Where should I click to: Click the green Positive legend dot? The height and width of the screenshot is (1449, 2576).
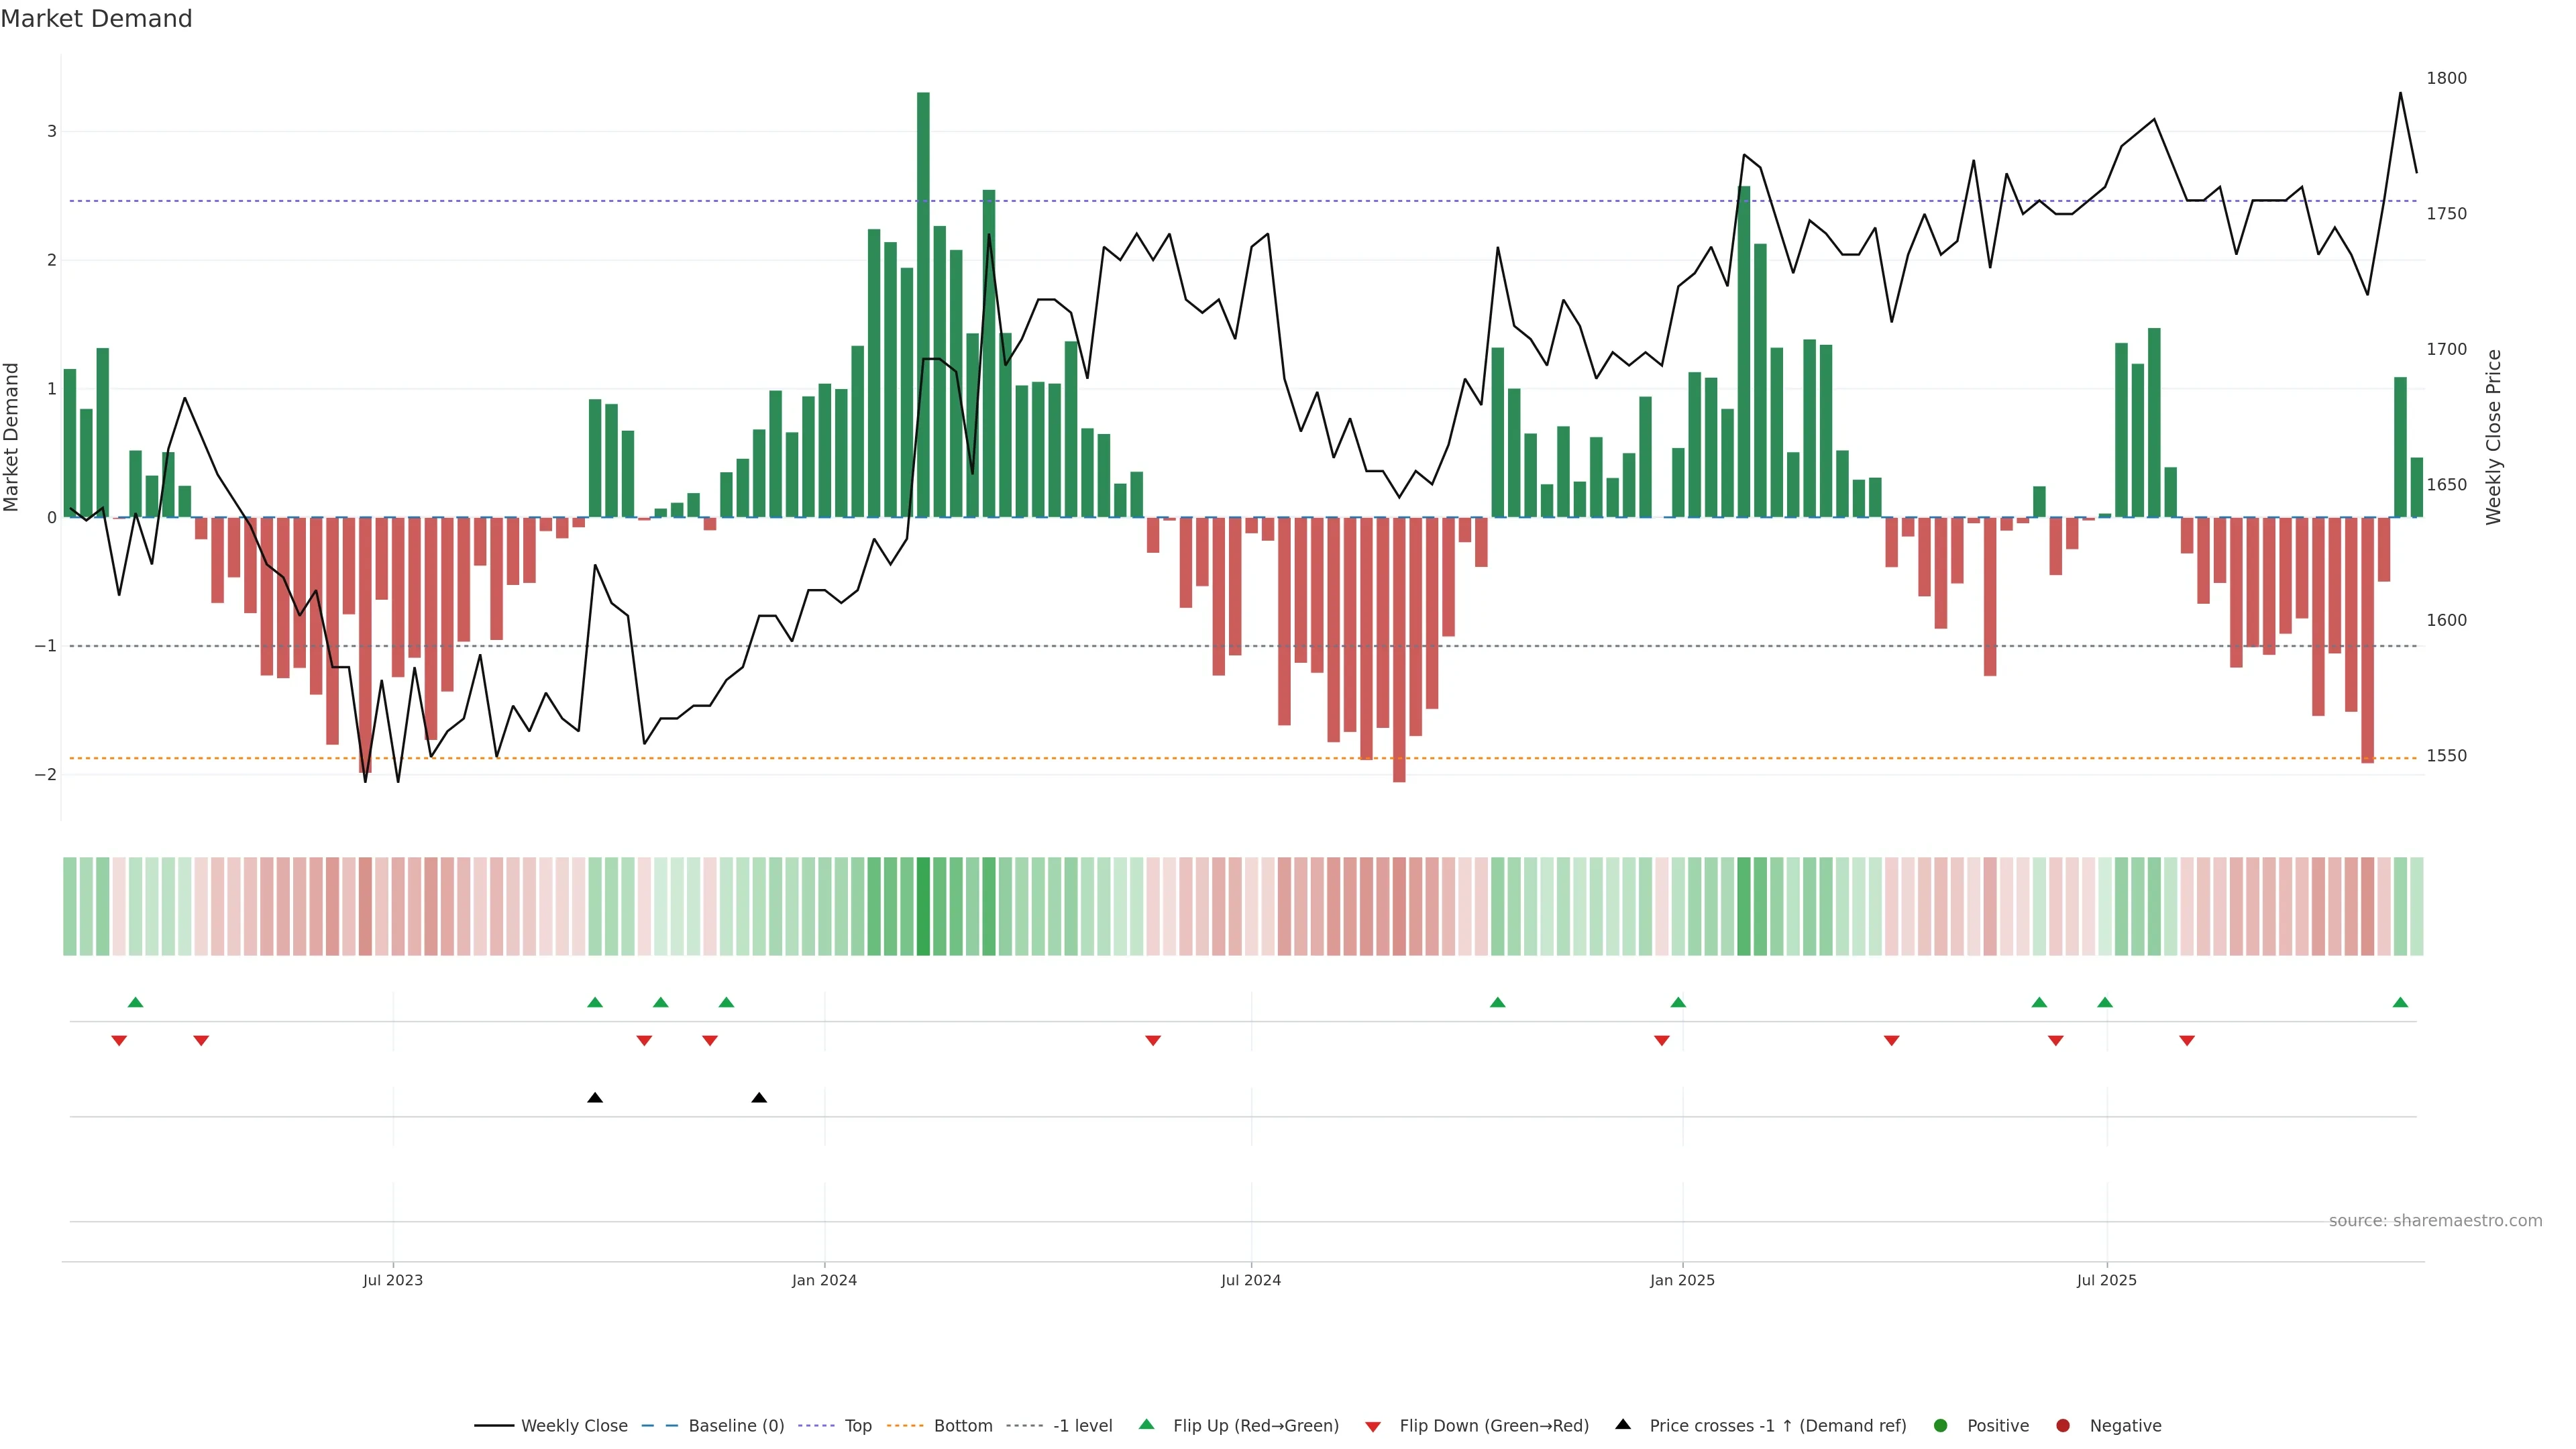[x=1941, y=1425]
